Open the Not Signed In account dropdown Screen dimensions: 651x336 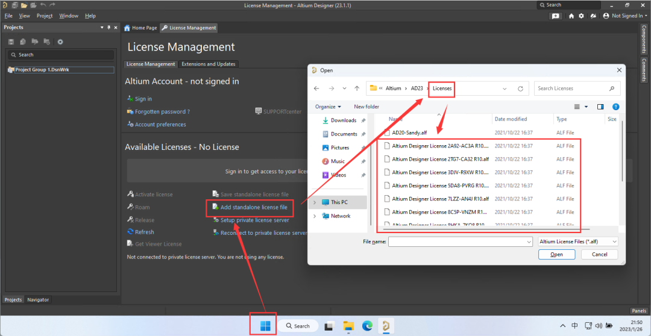pyautogui.click(x=623, y=16)
